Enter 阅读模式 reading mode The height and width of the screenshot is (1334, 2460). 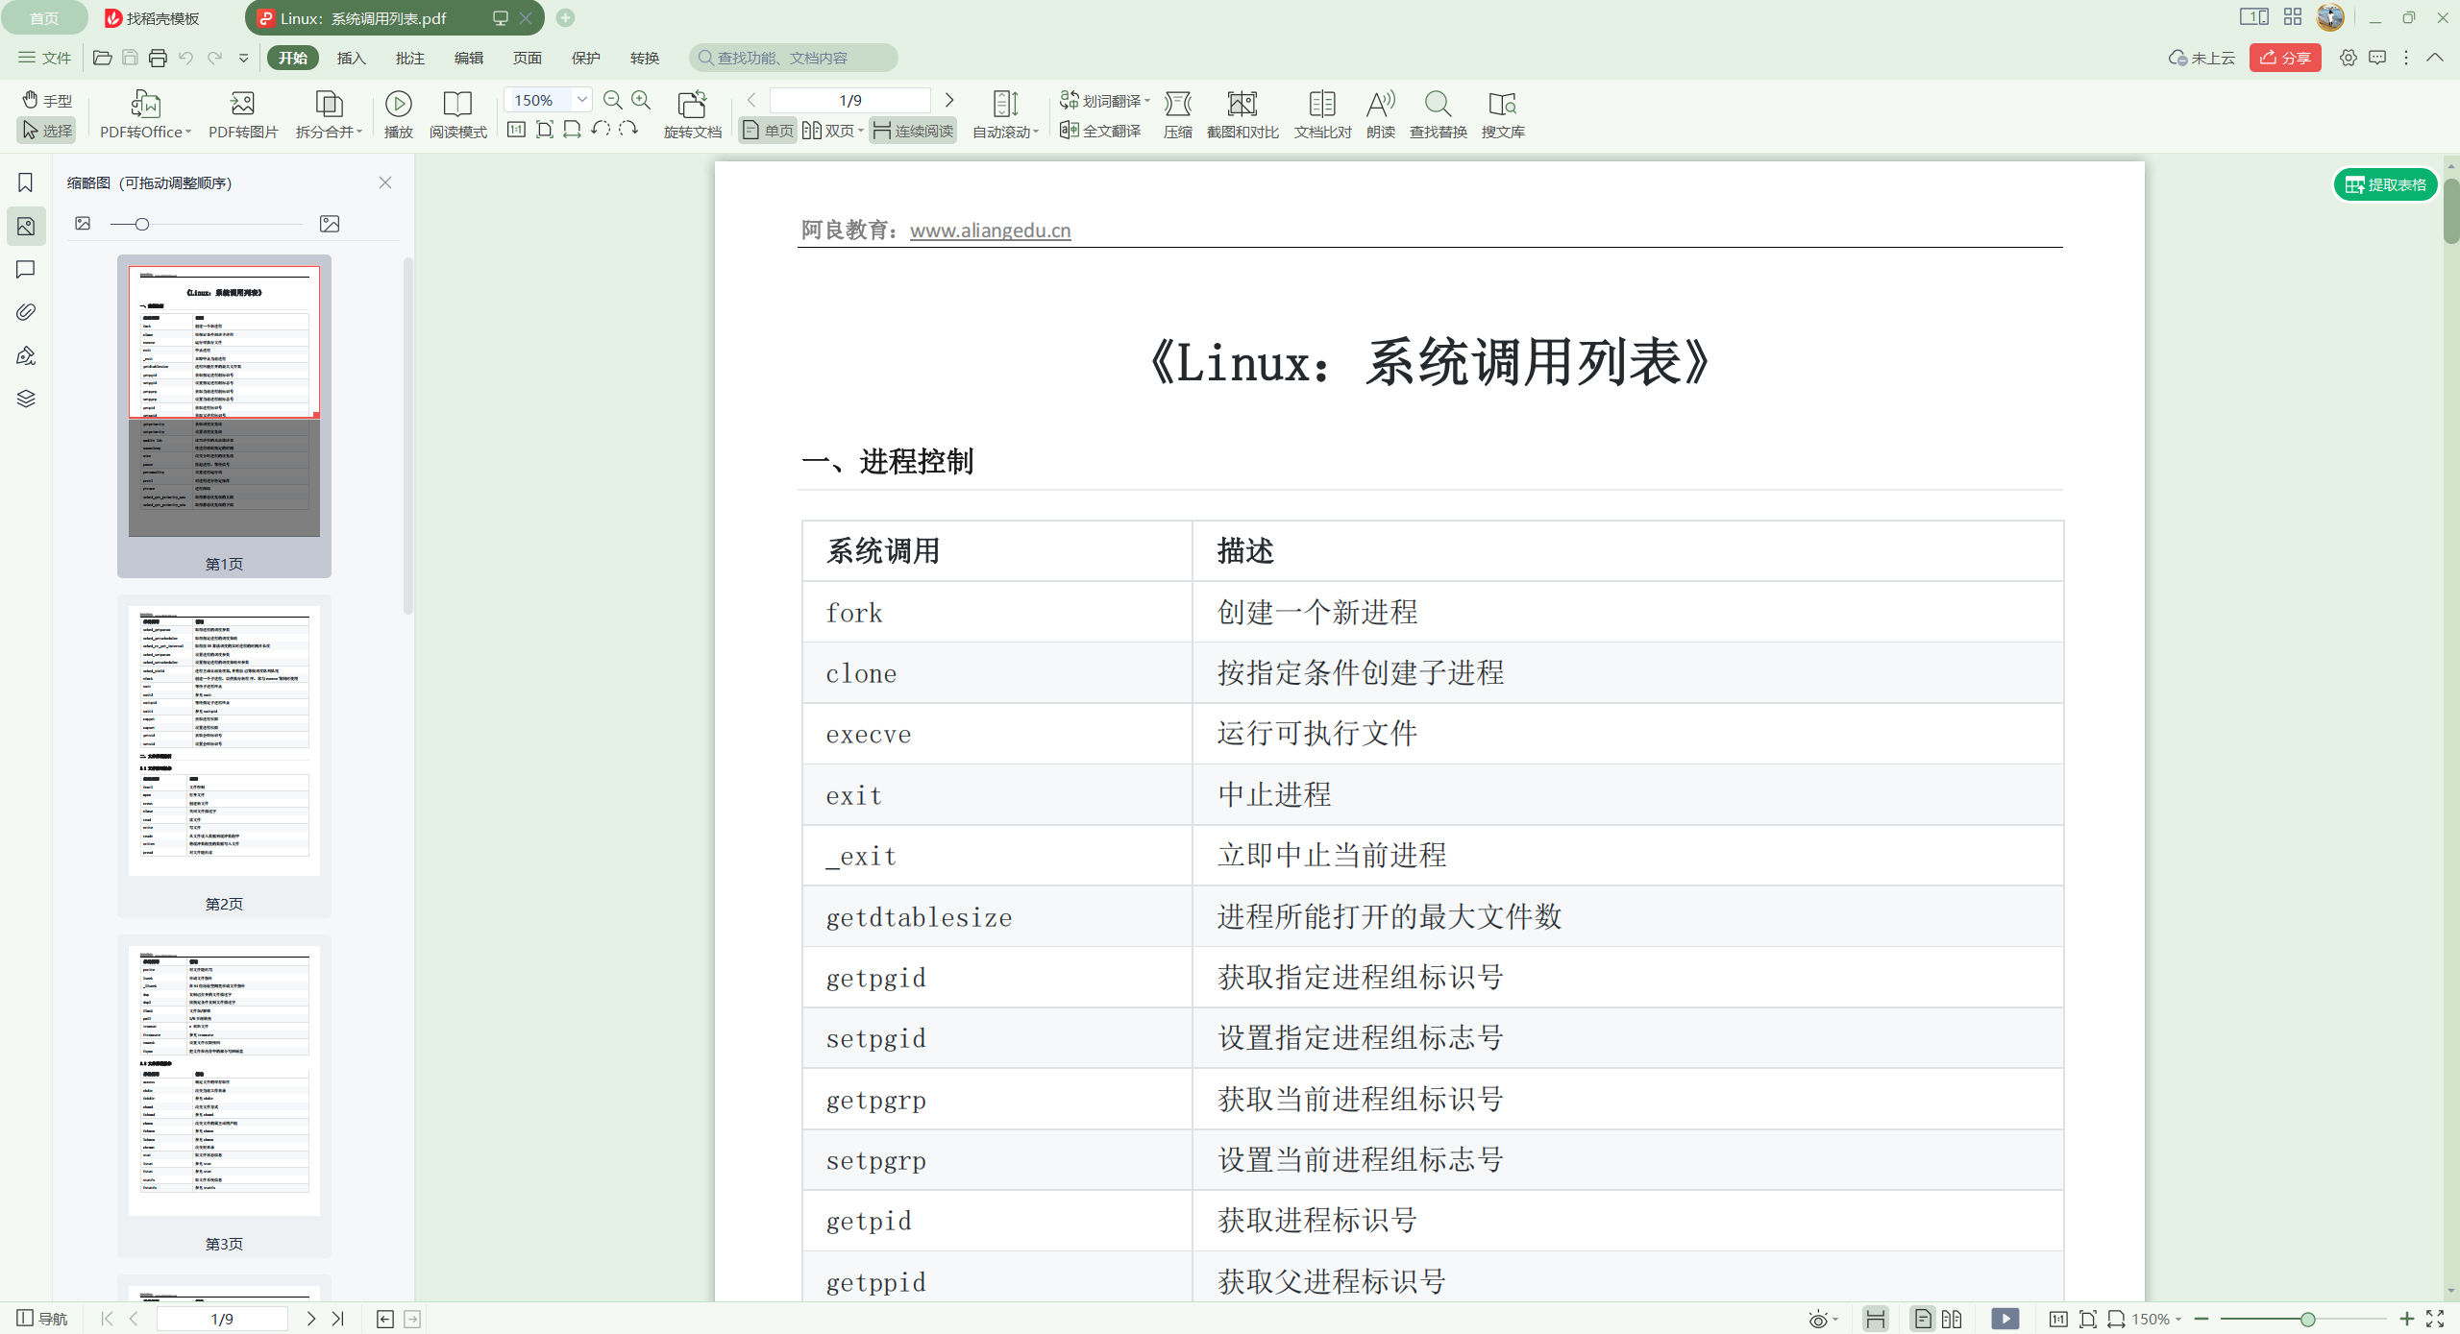(457, 114)
